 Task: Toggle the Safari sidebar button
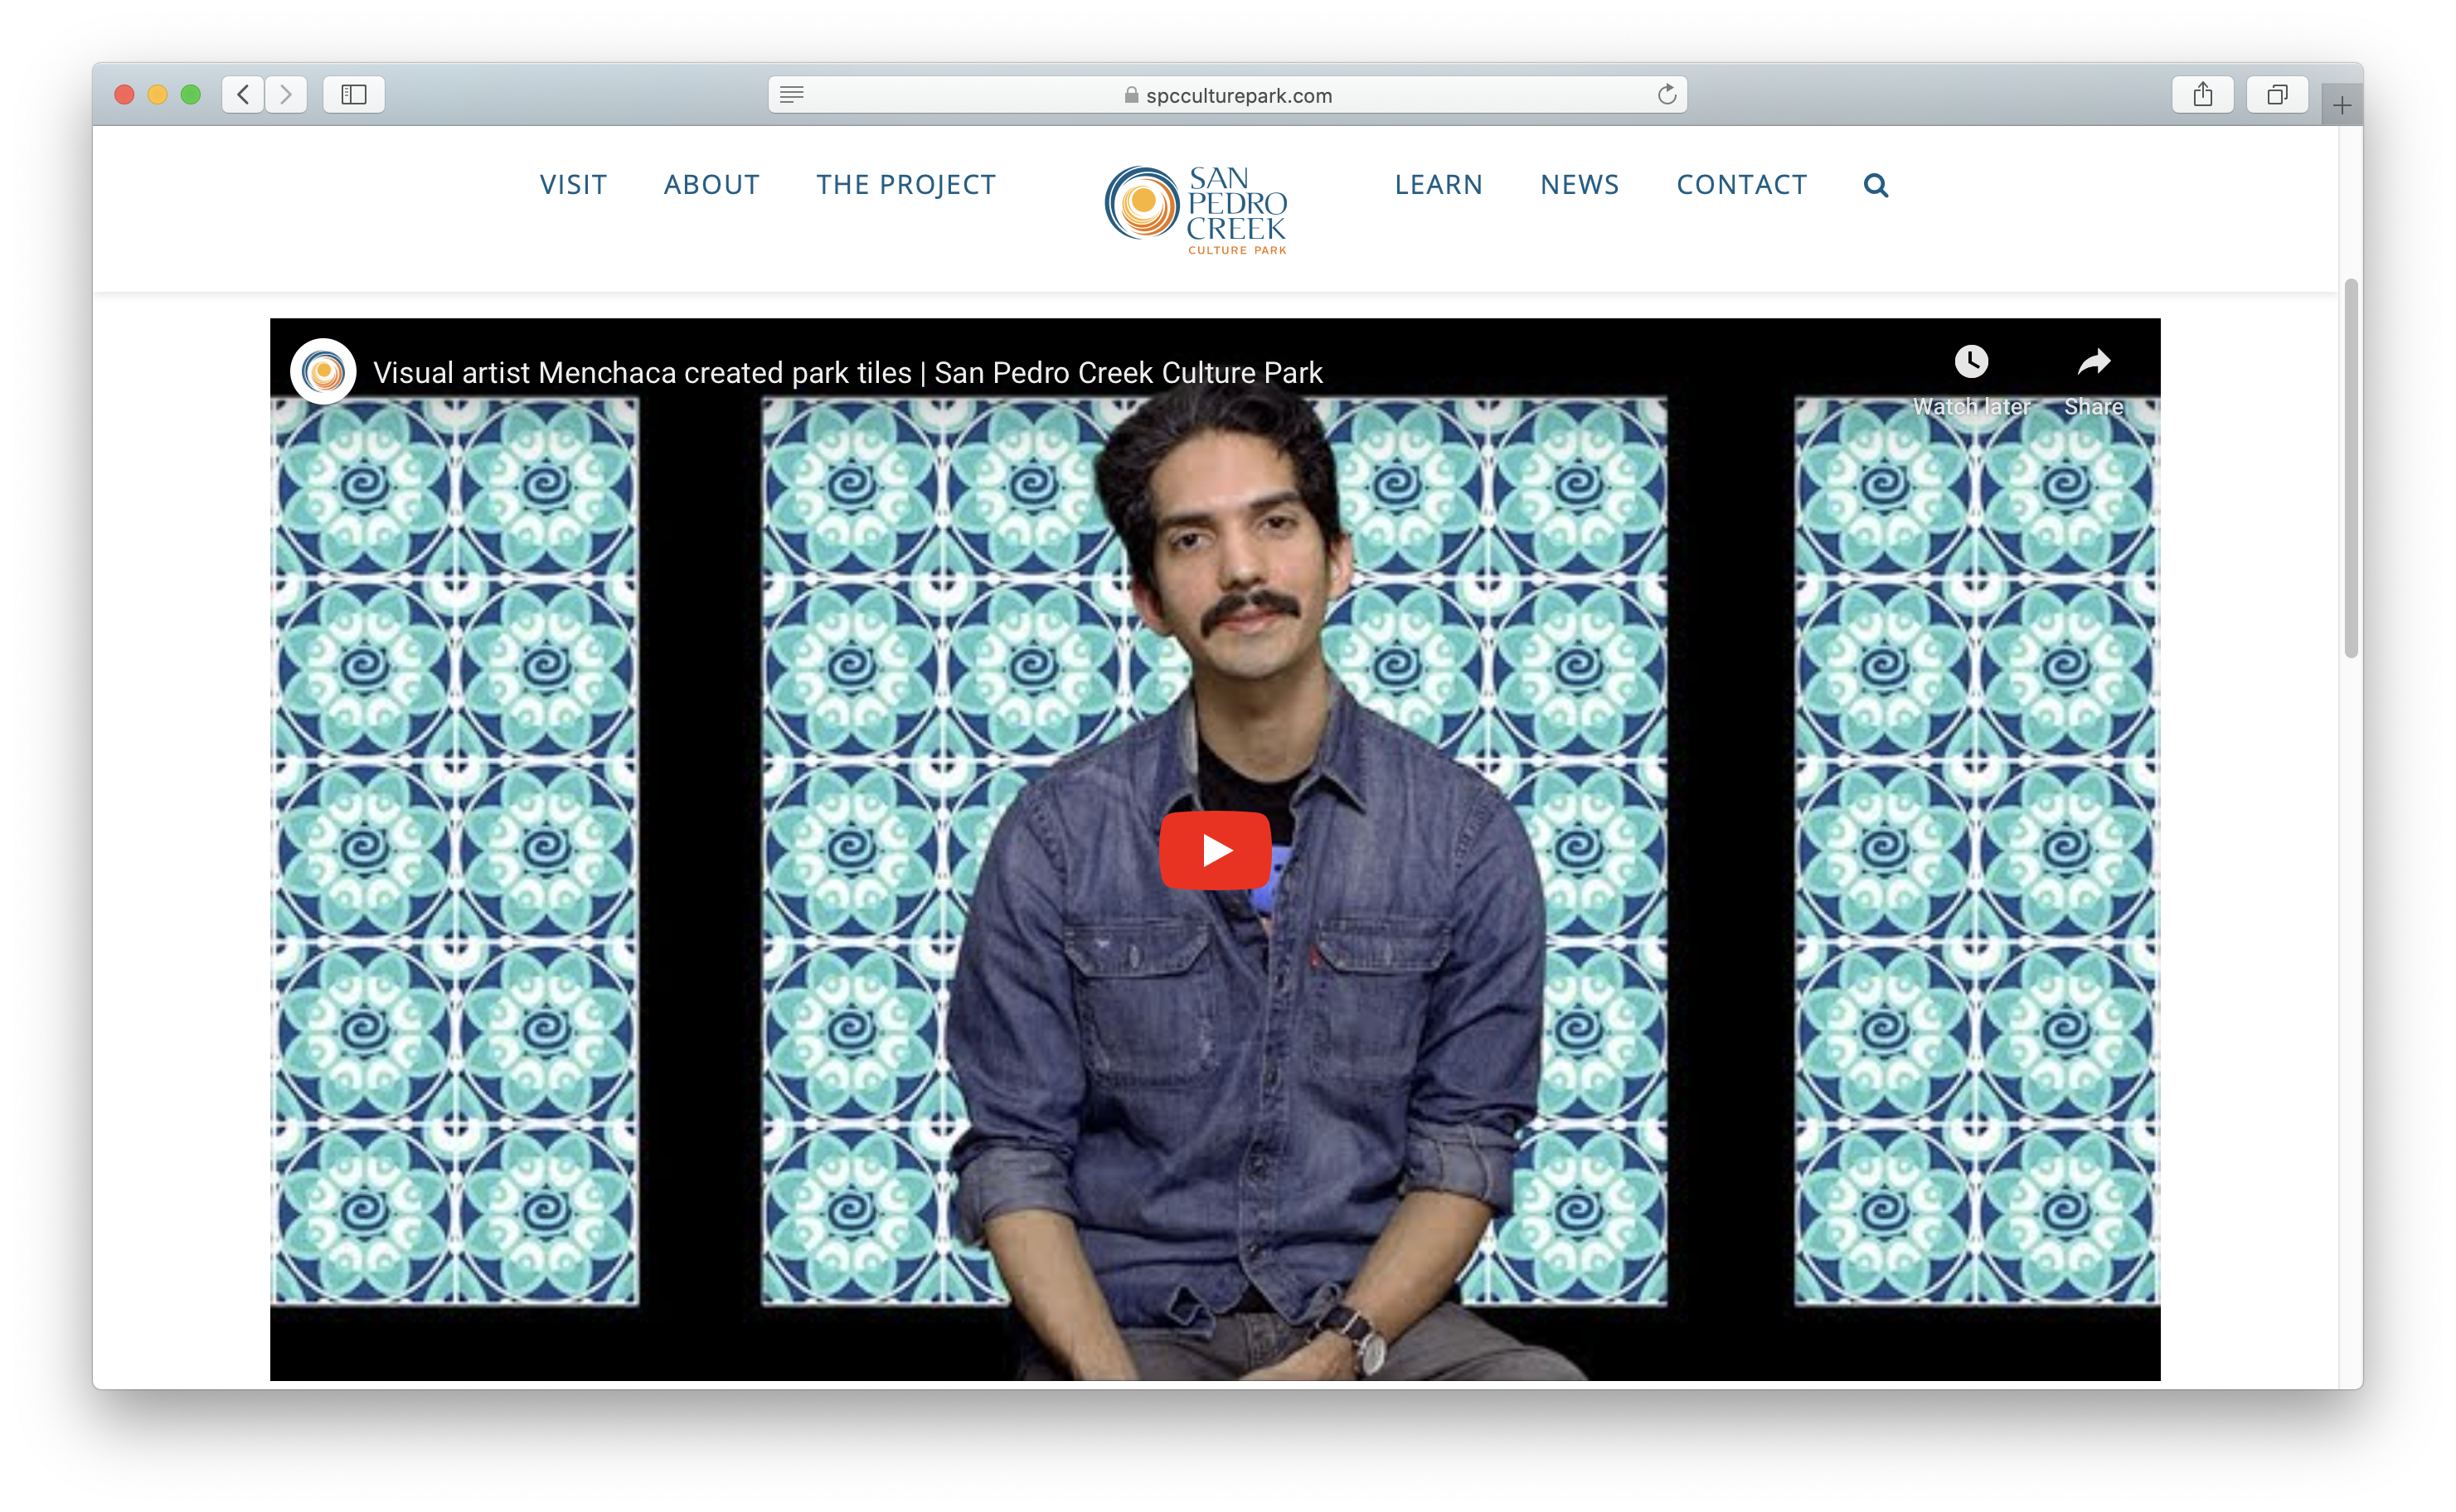354,95
